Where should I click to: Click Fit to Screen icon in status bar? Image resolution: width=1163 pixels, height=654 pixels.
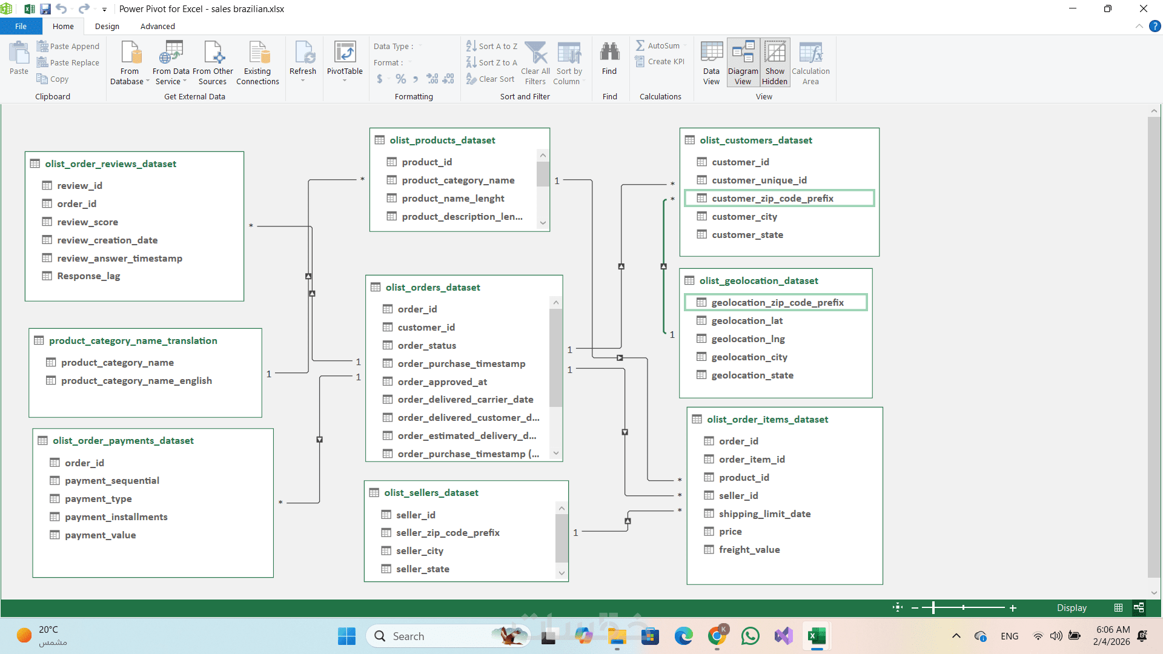(x=898, y=607)
